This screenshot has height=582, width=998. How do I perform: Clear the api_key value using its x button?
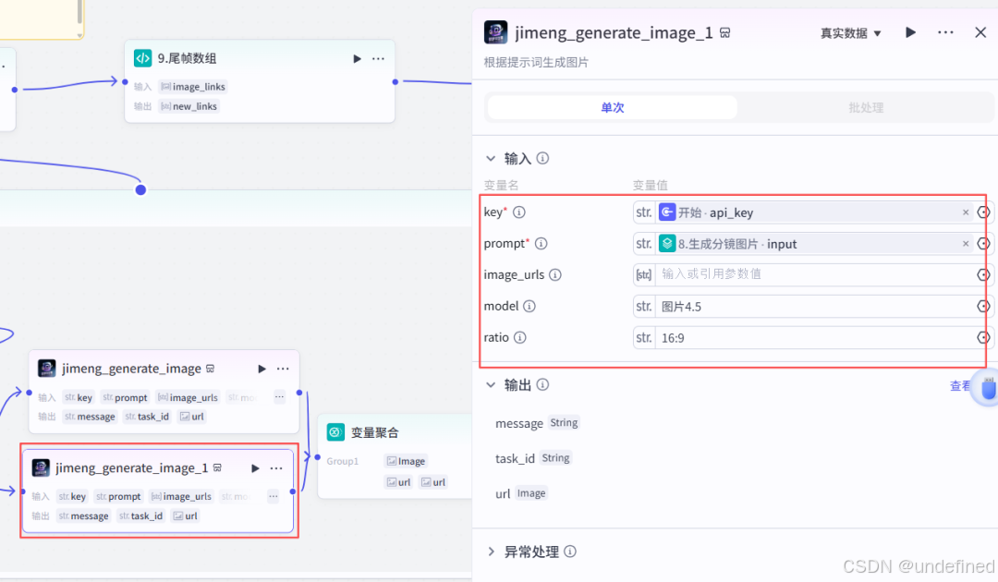coord(965,212)
